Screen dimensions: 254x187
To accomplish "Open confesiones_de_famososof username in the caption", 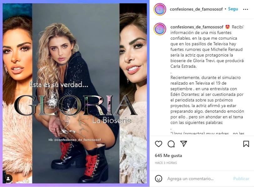I will coord(197,27).
